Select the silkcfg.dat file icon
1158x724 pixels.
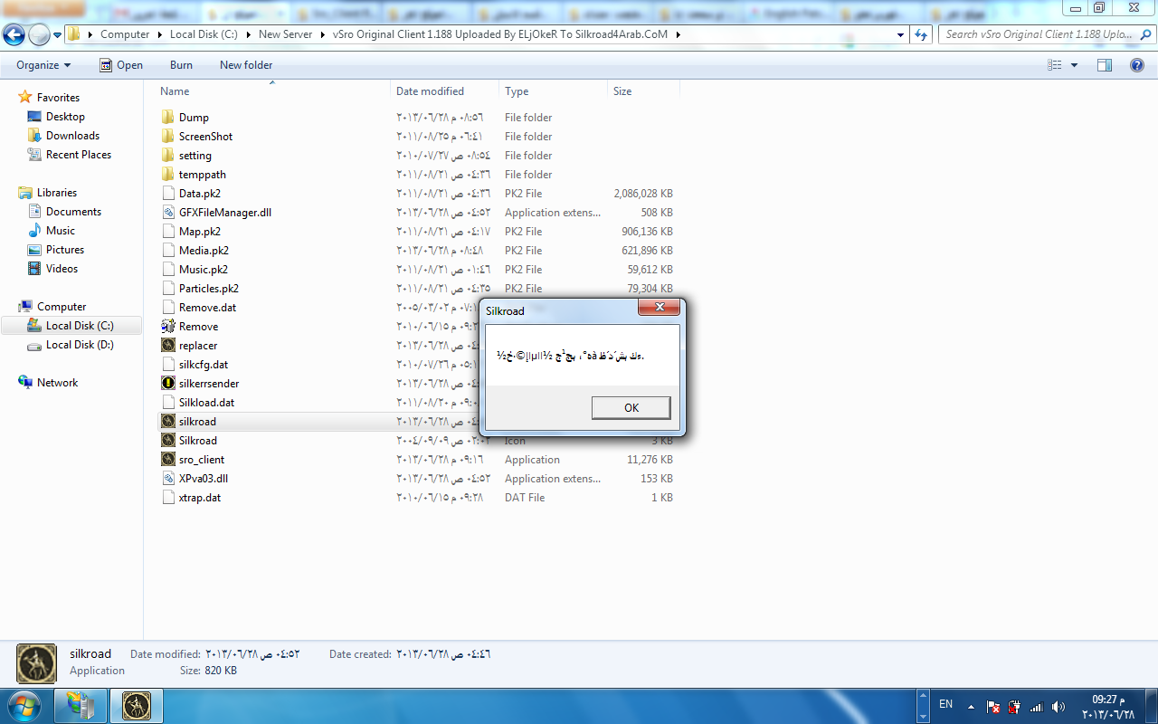pyautogui.click(x=168, y=364)
